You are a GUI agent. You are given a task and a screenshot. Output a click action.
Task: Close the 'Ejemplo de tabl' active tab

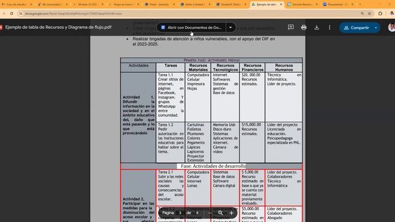[x=281, y=4]
